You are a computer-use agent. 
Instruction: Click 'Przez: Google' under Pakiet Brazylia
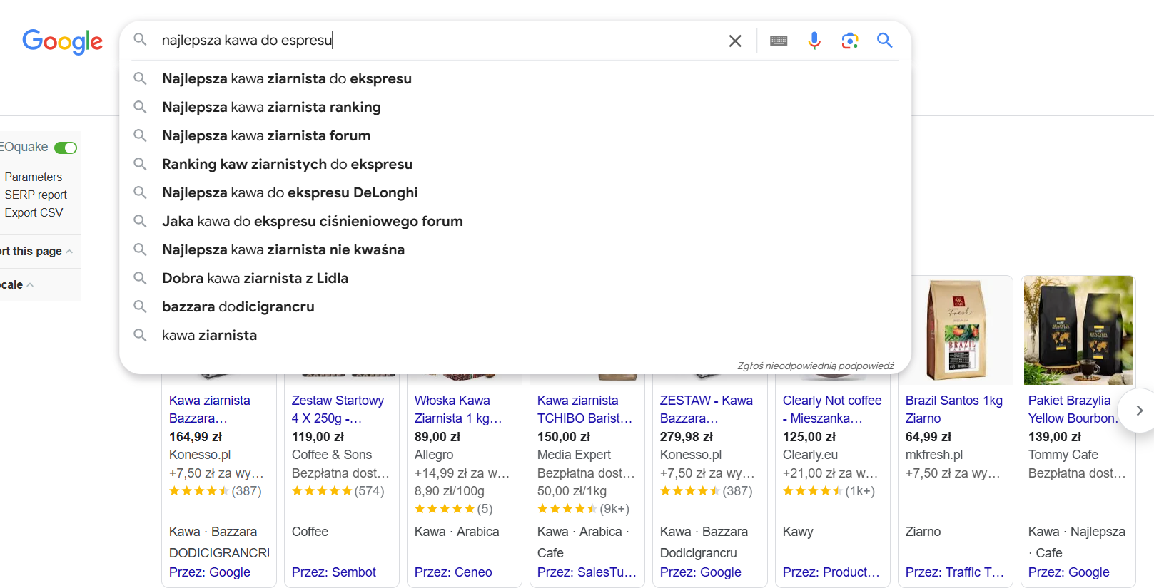click(x=1069, y=572)
